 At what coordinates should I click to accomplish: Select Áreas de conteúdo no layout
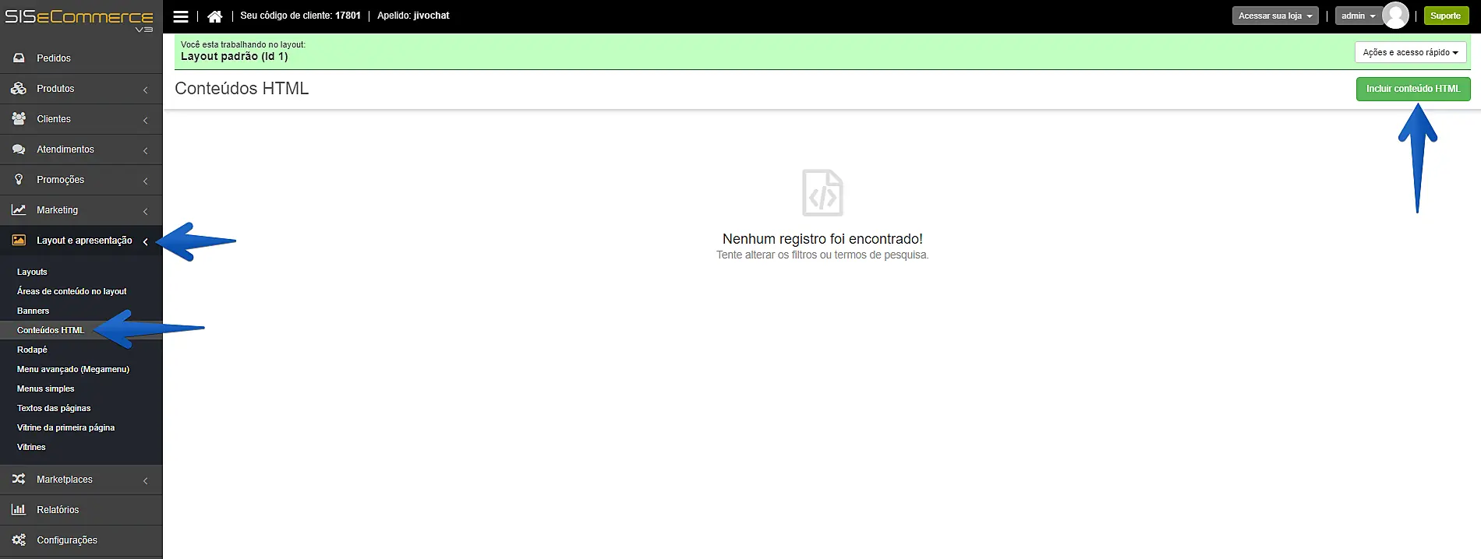[72, 291]
